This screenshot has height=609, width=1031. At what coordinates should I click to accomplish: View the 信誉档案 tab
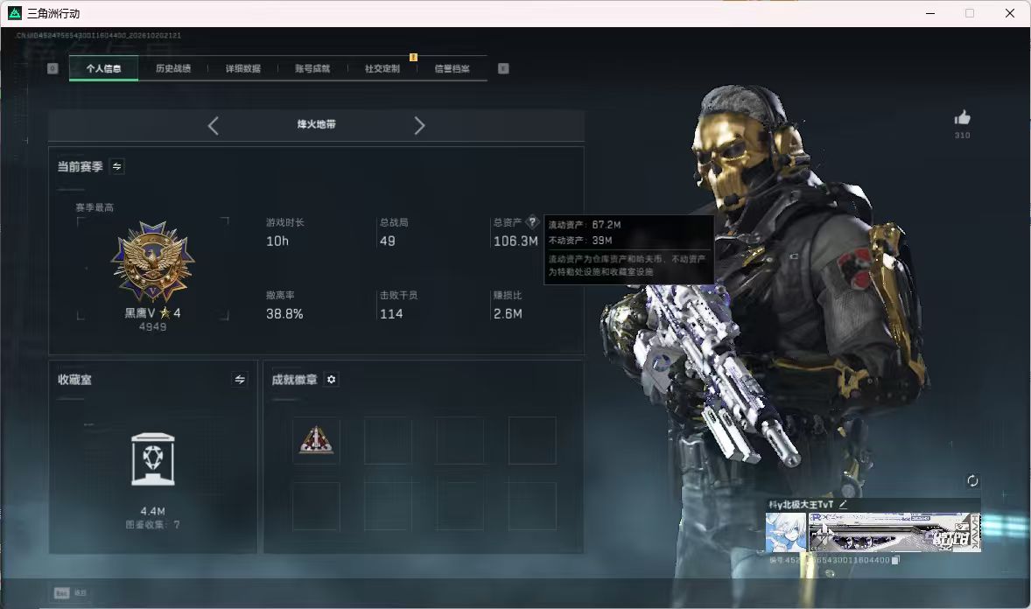pos(452,68)
